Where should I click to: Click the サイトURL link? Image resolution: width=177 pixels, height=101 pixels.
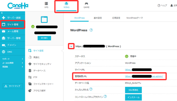tap(138, 70)
